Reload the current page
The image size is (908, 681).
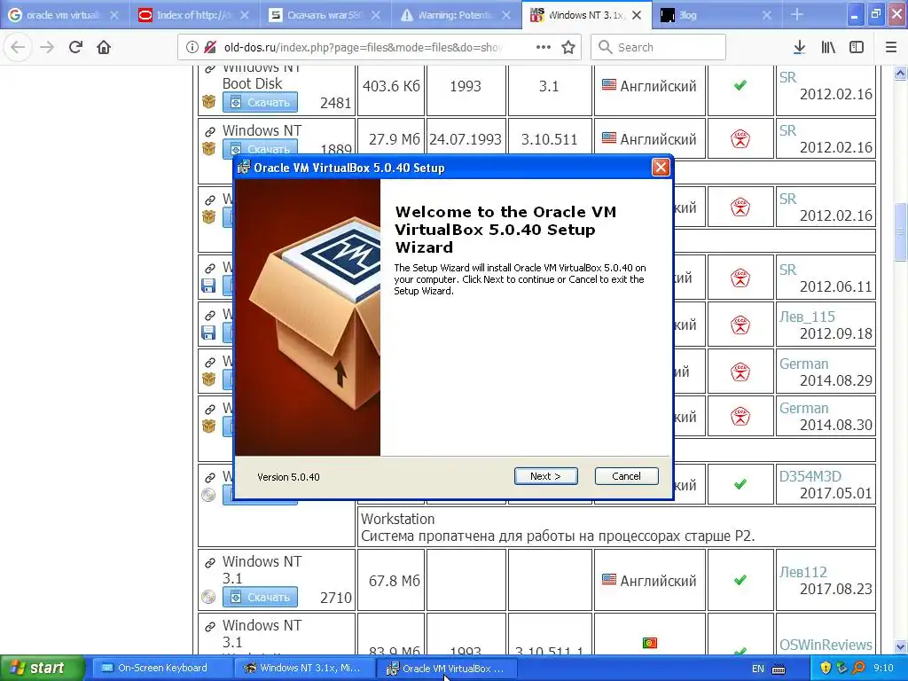(x=75, y=47)
